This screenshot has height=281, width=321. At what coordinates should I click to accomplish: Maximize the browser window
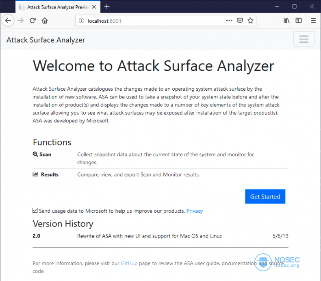(295, 7)
